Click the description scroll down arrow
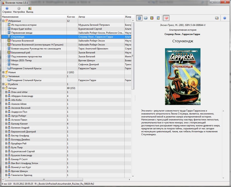The height and width of the screenshot is (187, 231). click(223, 178)
